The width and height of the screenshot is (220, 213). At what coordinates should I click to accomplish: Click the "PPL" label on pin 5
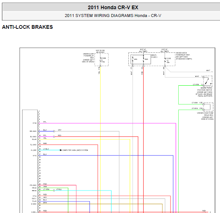[x=45, y=122]
